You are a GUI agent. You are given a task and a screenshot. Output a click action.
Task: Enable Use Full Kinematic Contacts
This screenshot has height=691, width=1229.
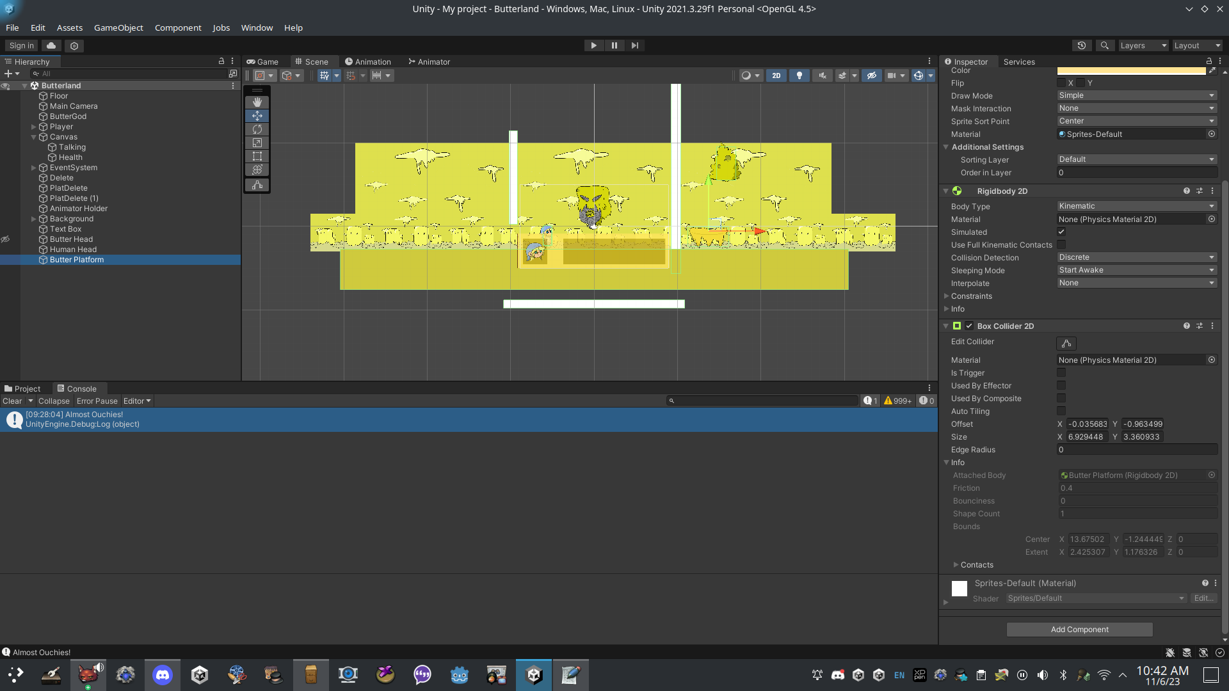click(1061, 244)
